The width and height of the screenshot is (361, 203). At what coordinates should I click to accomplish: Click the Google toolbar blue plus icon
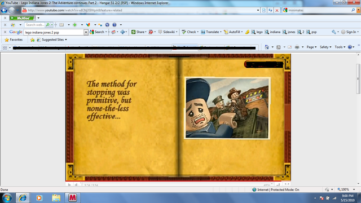(x=122, y=32)
